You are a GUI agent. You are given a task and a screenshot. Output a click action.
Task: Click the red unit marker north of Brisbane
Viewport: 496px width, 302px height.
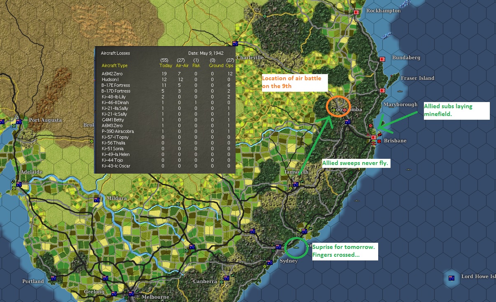[371, 125]
